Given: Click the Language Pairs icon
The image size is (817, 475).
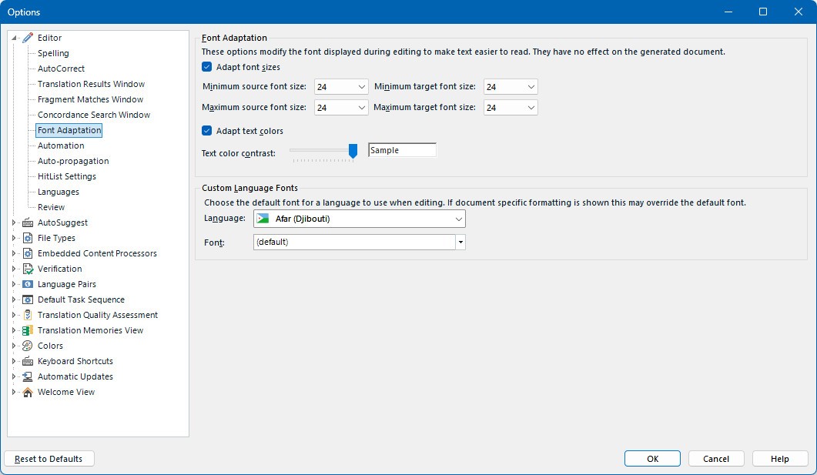Looking at the screenshot, I should 28,284.
